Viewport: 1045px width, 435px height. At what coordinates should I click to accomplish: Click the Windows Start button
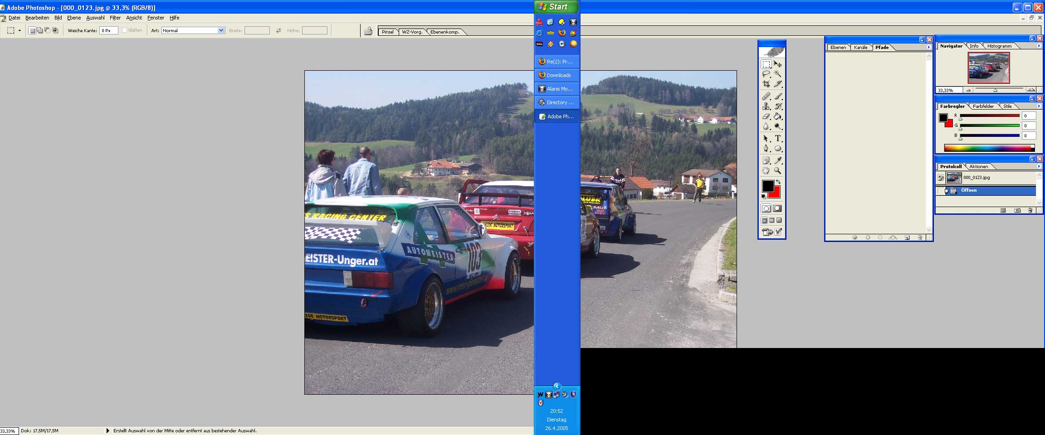pos(557,7)
